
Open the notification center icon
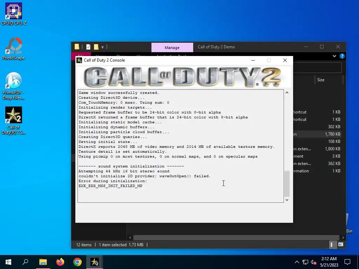pyautogui.click(x=347, y=262)
